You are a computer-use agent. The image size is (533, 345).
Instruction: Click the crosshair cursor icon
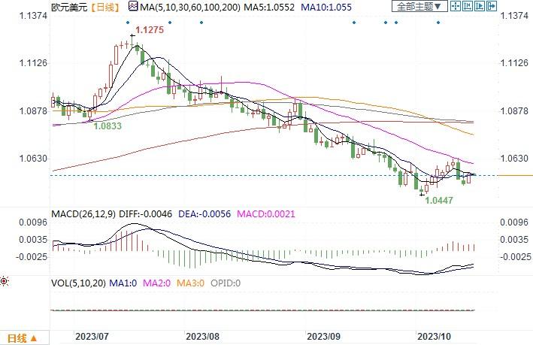pos(456,6)
